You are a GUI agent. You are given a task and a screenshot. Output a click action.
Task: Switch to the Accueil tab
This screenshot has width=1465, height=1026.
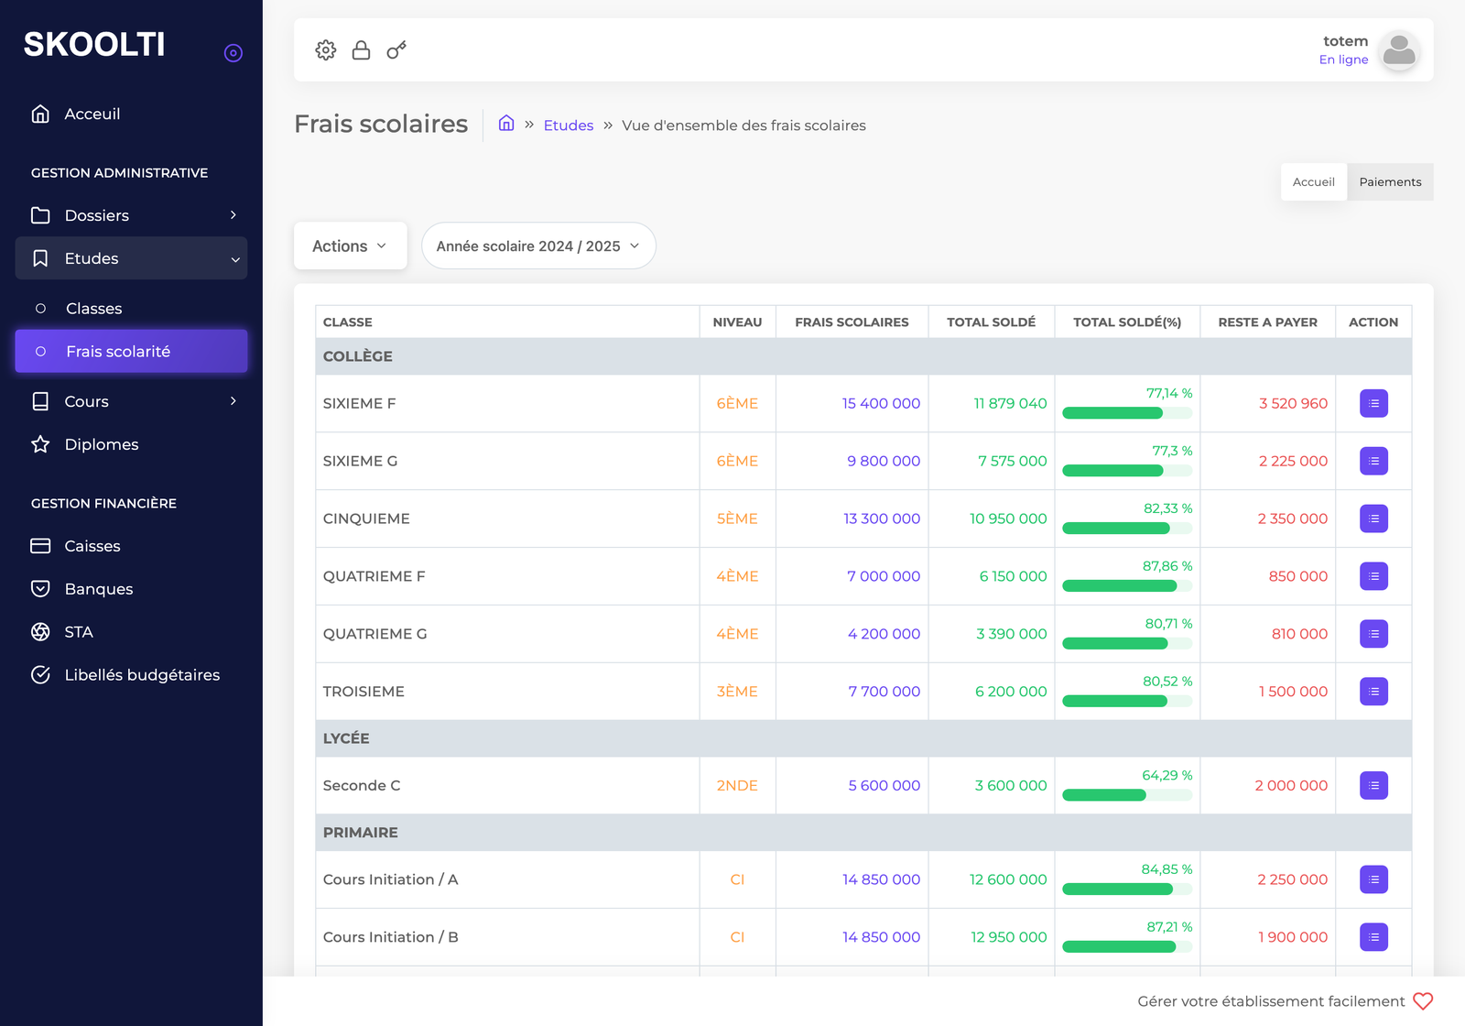click(1313, 182)
